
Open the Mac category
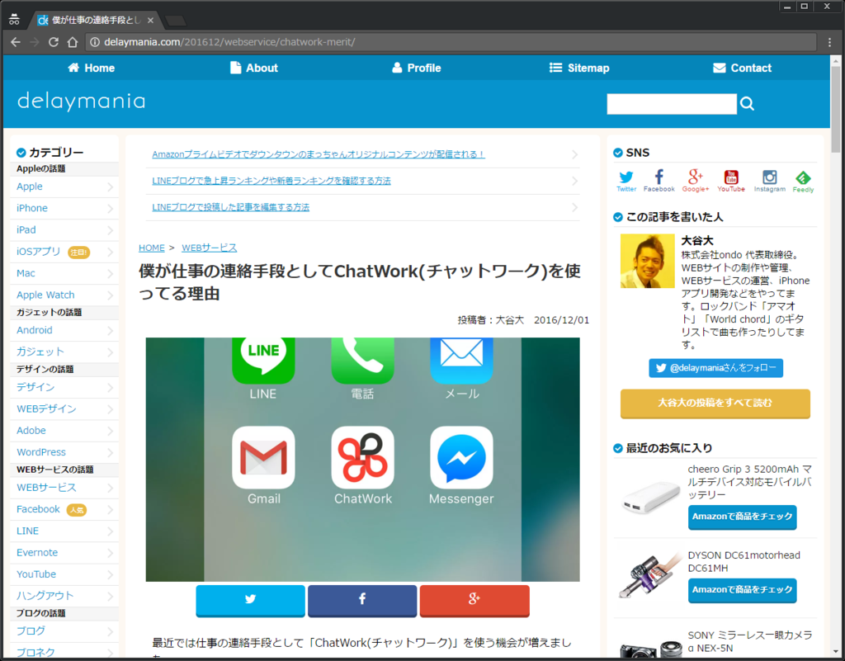coord(64,273)
